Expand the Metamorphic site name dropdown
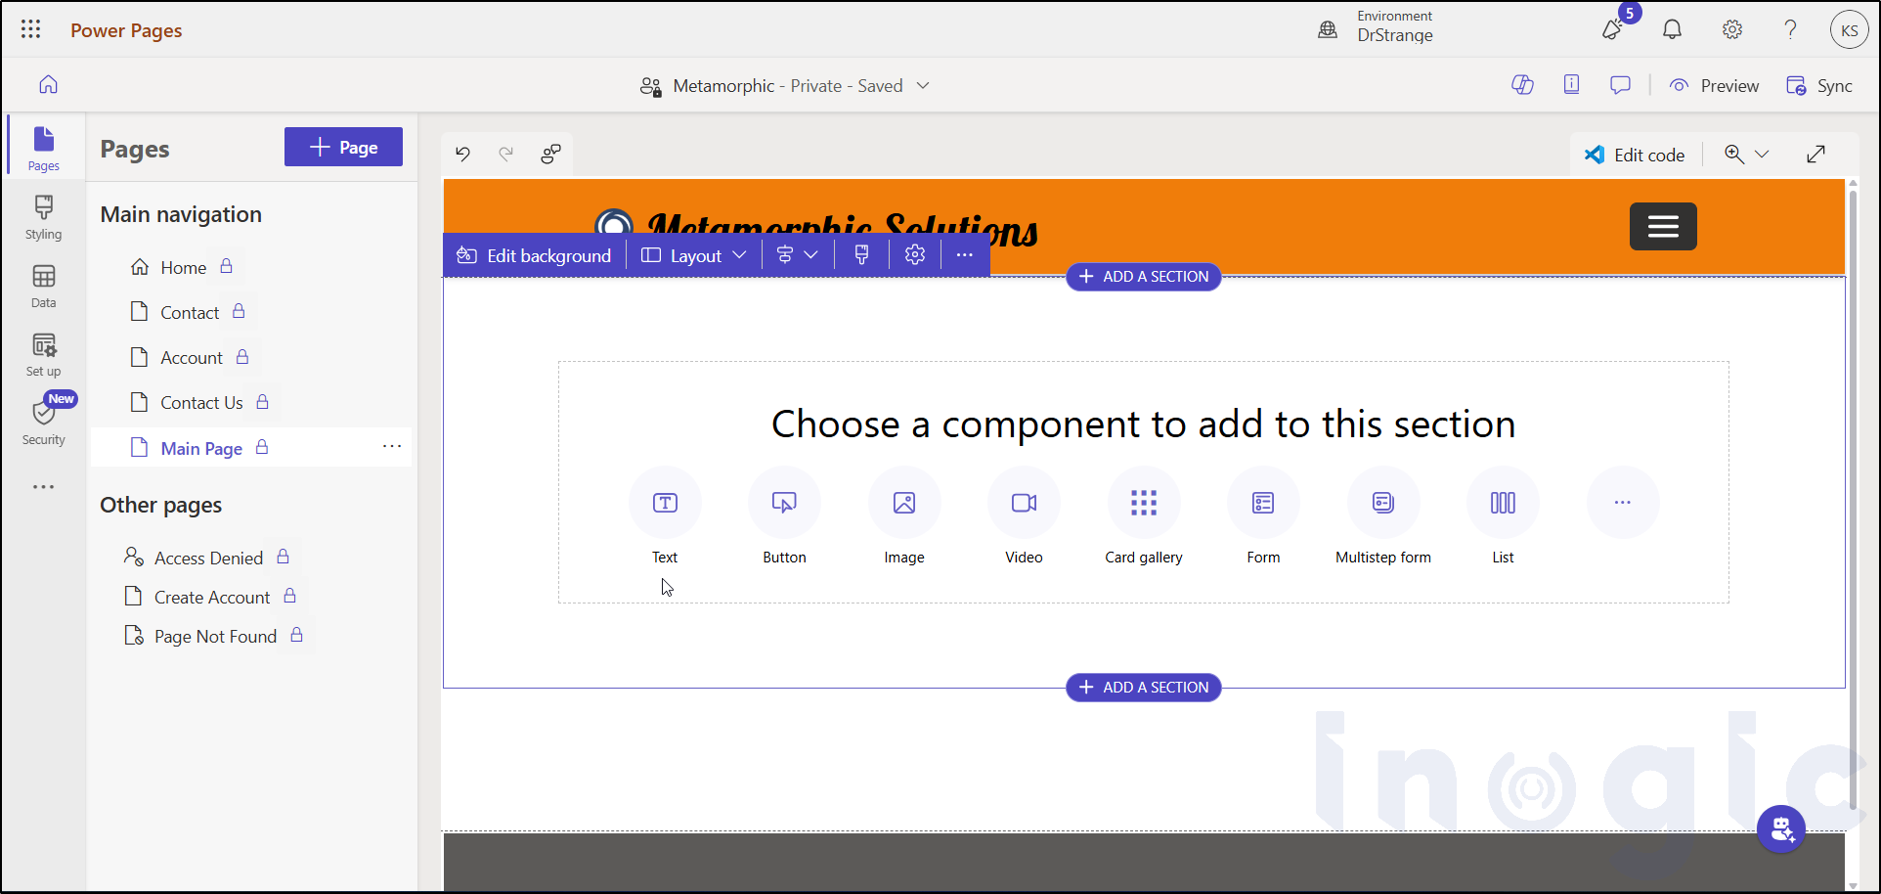This screenshot has width=1881, height=894. 923,86
